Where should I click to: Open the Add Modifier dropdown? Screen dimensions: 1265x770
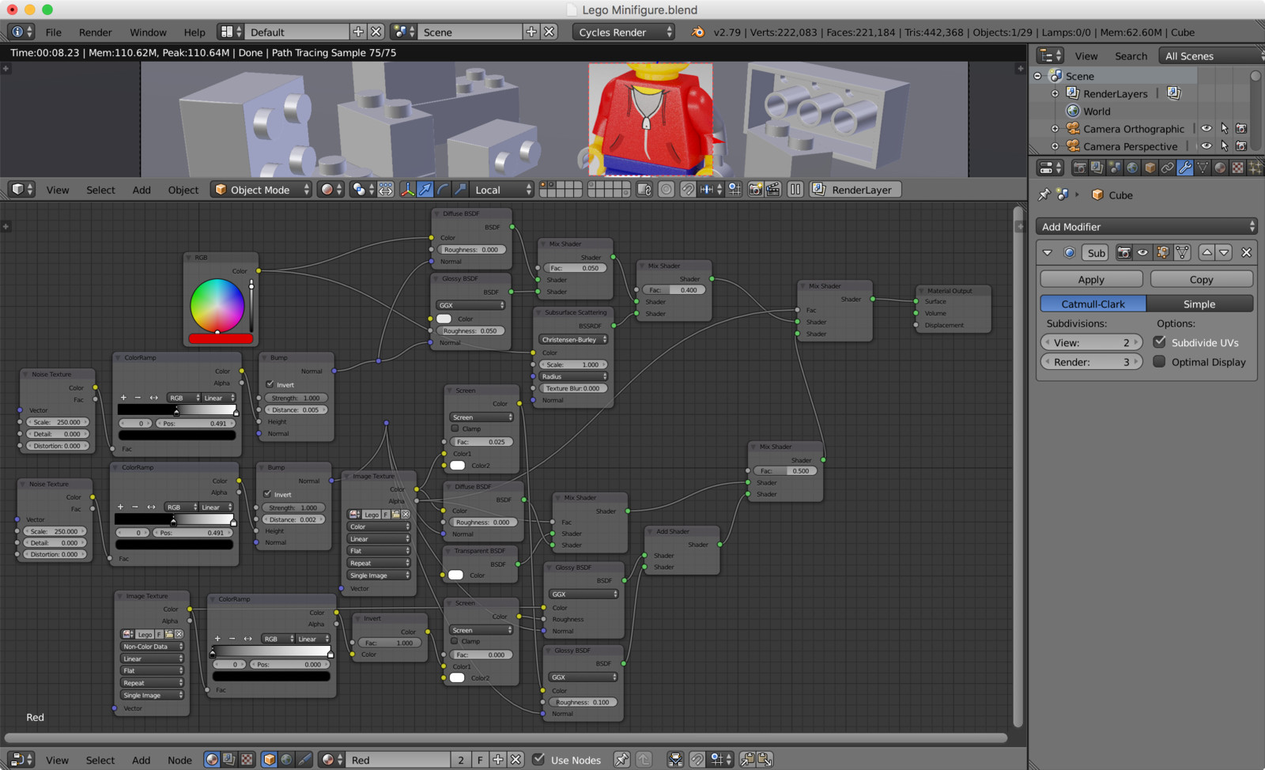(x=1146, y=226)
